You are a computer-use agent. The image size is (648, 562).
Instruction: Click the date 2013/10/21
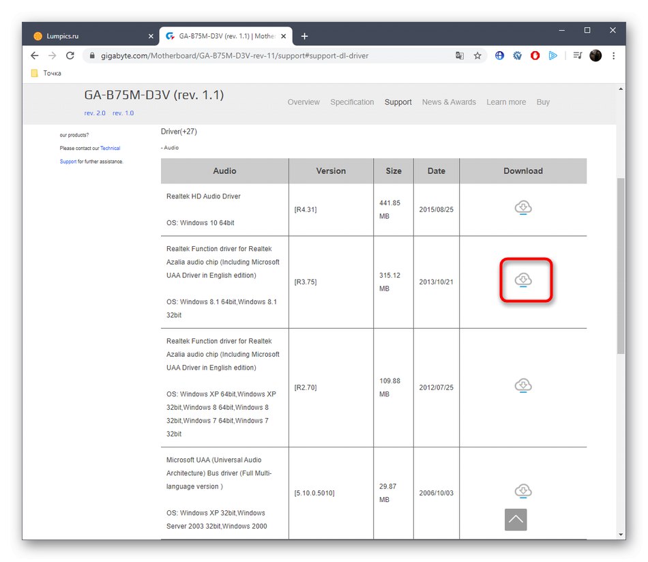pos(436,282)
